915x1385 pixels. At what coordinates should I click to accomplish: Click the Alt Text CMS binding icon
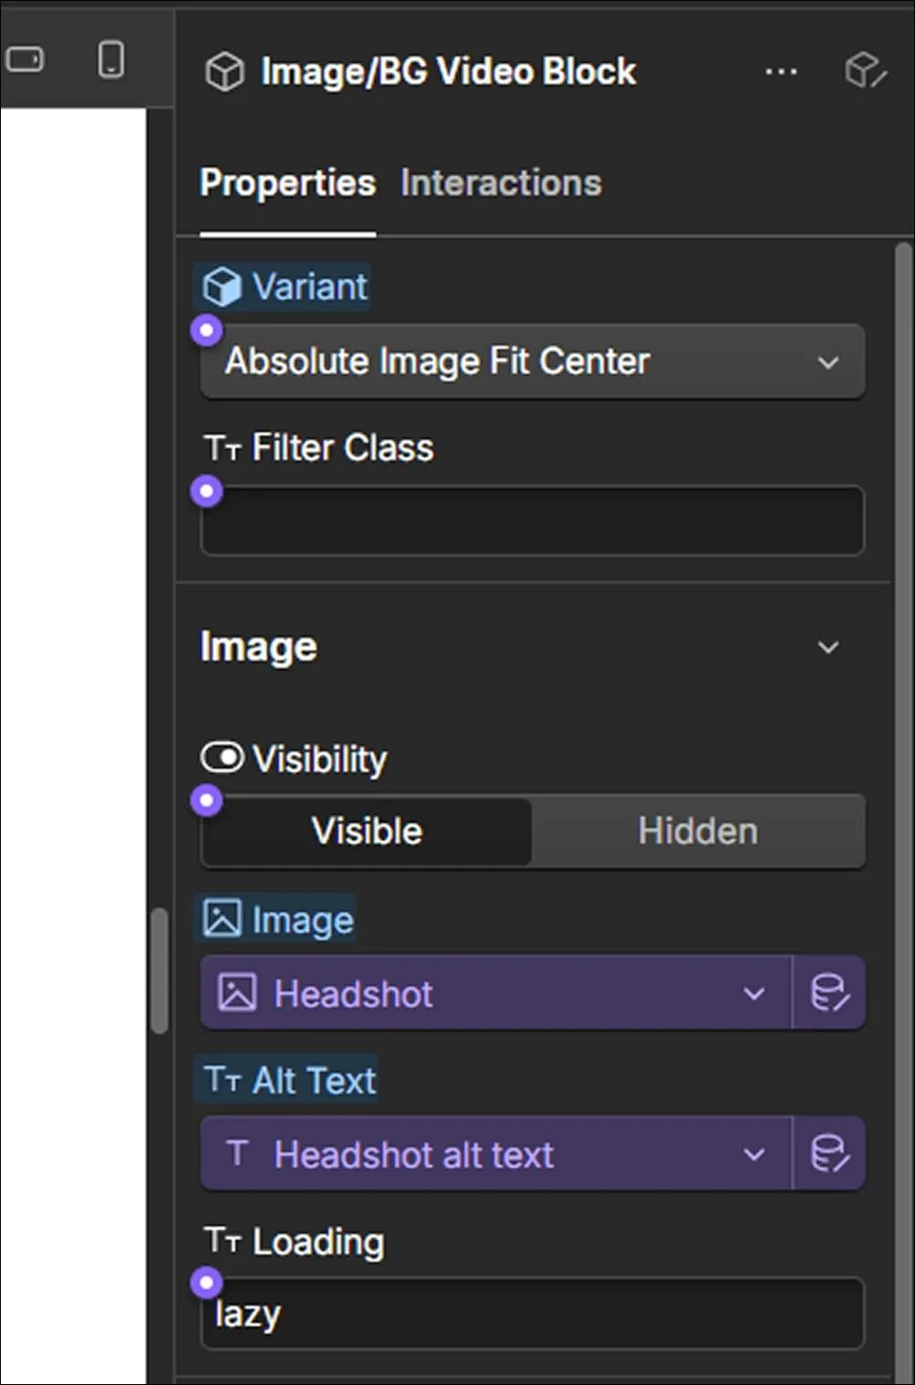tap(829, 1154)
